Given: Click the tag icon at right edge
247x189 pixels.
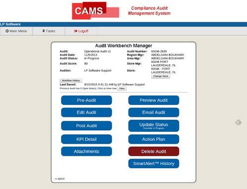Looking at the screenshot, I should tap(239, 122).
